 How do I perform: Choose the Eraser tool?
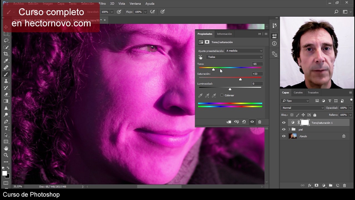pyautogui.click(x=6, y=94)
